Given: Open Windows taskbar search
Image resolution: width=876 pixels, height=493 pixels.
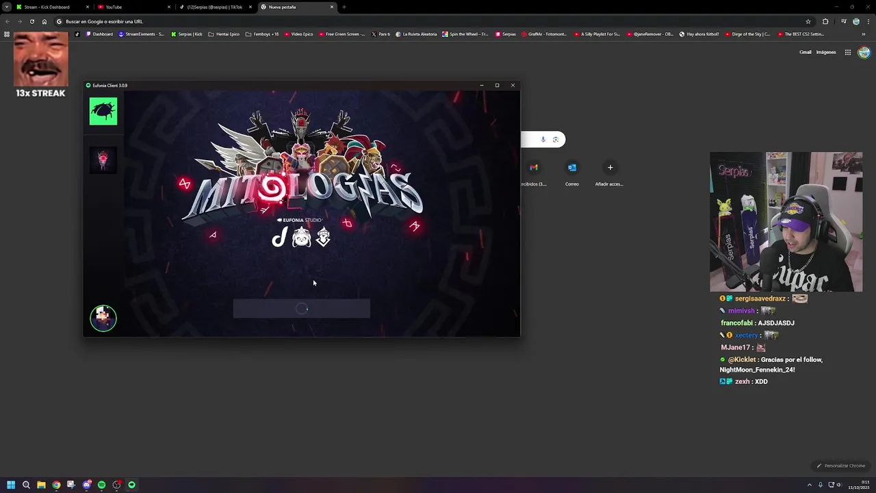Looking at the screenshot, I should (x=26, y=485).
